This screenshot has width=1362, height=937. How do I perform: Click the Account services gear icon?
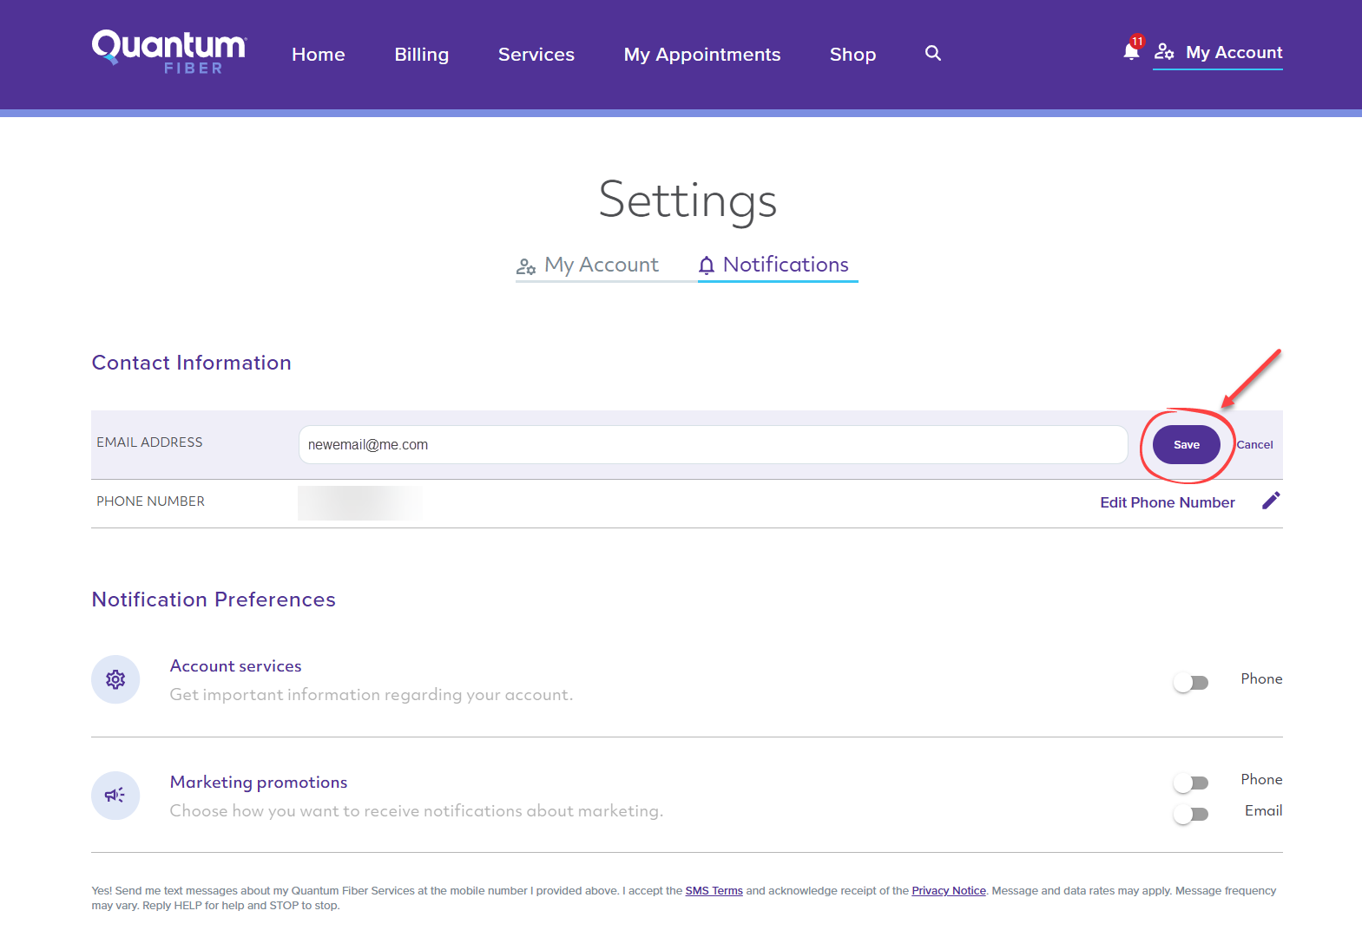[115, 679]
